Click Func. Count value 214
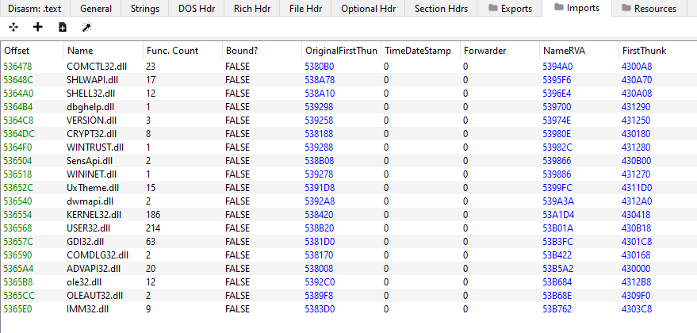Screen dimensions: 697x333 (153, 228)
